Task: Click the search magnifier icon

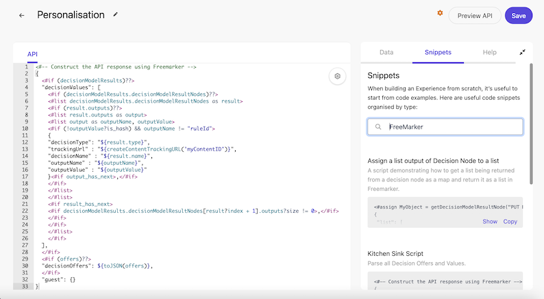Action: coord(378,127)
